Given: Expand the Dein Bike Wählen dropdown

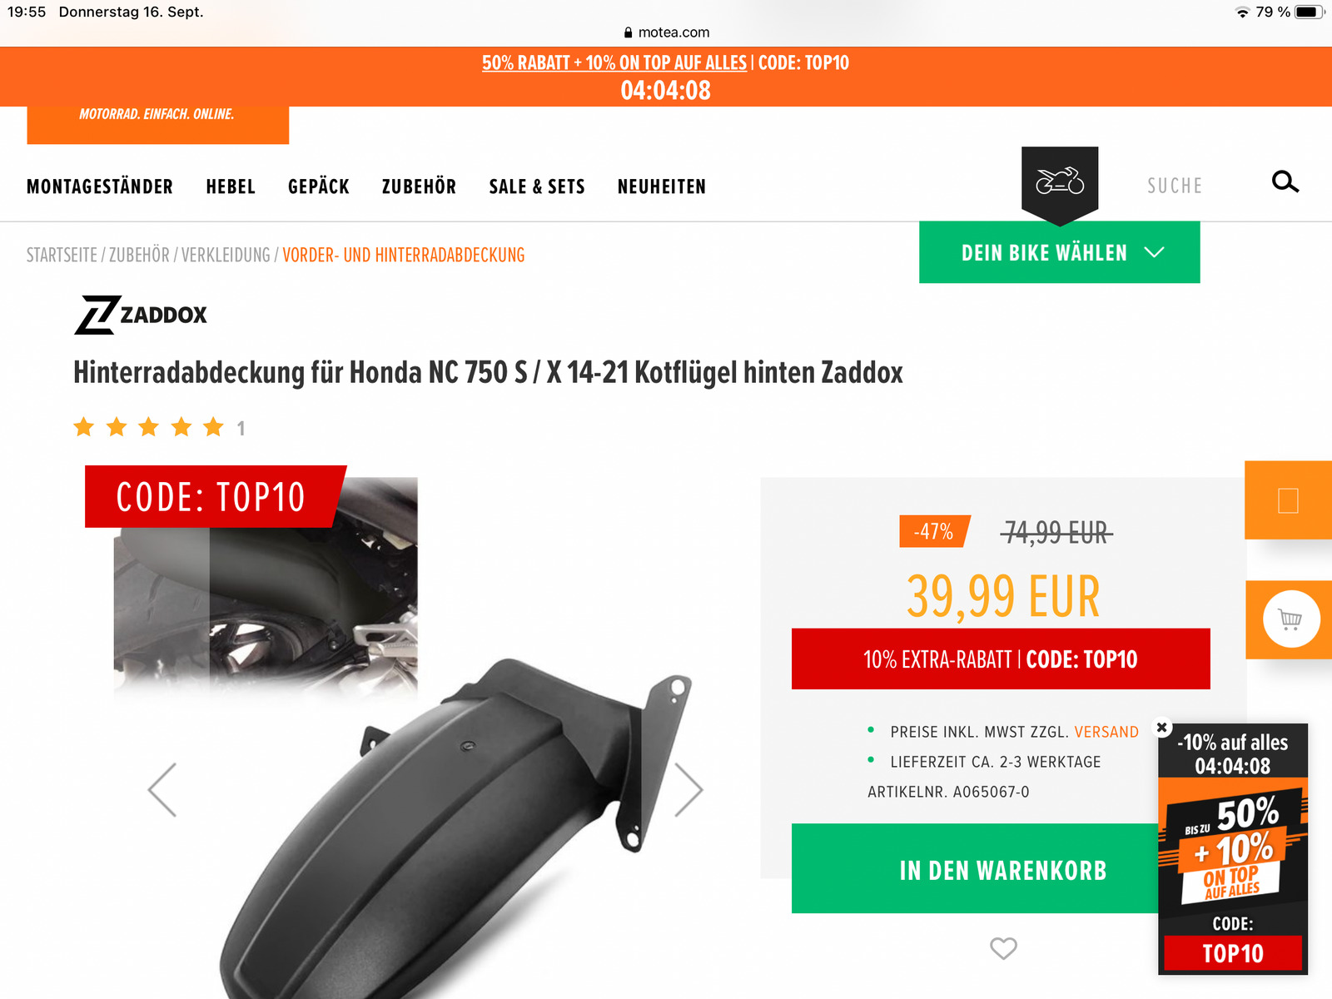Looking at the screenshot, I should (x=1059, y=252).
